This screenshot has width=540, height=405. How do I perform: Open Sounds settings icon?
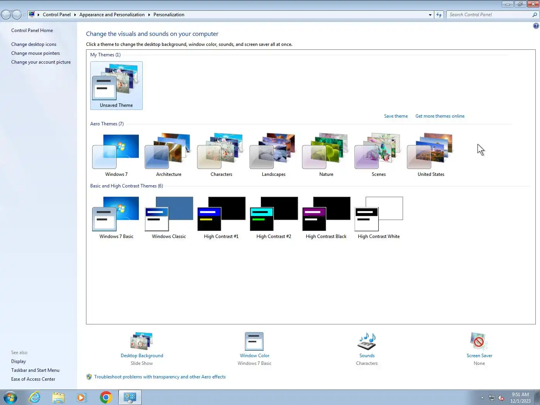367,341
